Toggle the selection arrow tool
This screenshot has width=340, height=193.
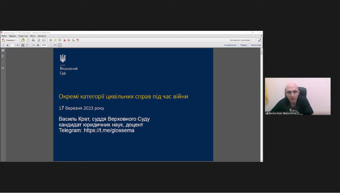point(23,45)
